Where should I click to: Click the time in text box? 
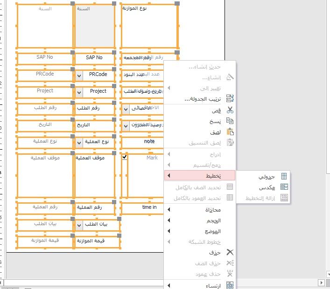[143, 208]
